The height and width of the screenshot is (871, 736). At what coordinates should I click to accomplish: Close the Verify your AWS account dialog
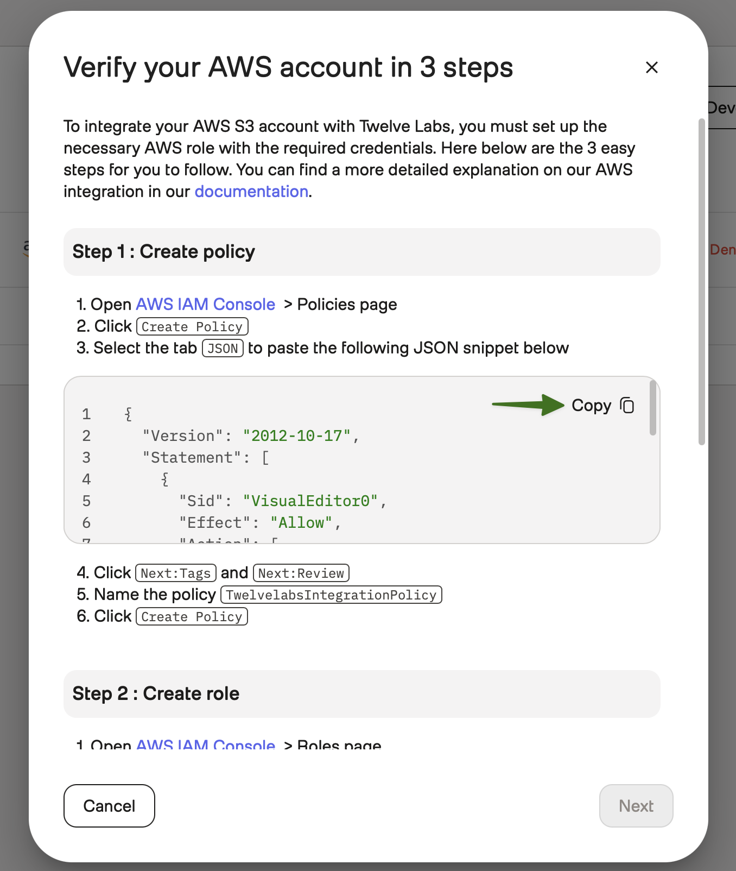tap(651, 67)
